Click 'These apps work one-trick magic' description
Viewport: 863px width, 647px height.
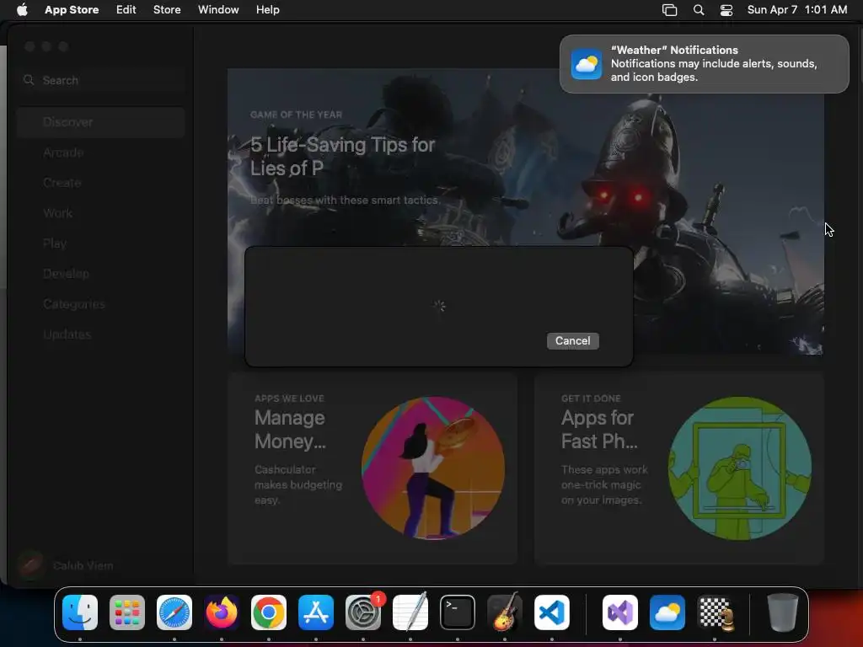604,484
